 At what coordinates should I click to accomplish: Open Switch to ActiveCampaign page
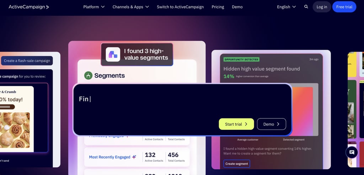point(180,7)
